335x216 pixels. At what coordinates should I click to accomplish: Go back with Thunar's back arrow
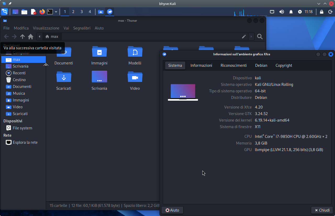6,37
